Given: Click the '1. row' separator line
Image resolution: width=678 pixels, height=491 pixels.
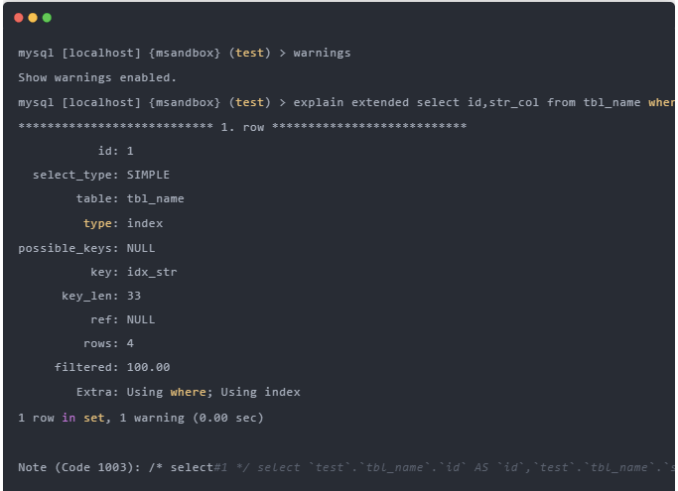Looking at the screenshot, I should pyautogui.click(x=242, y=127).
